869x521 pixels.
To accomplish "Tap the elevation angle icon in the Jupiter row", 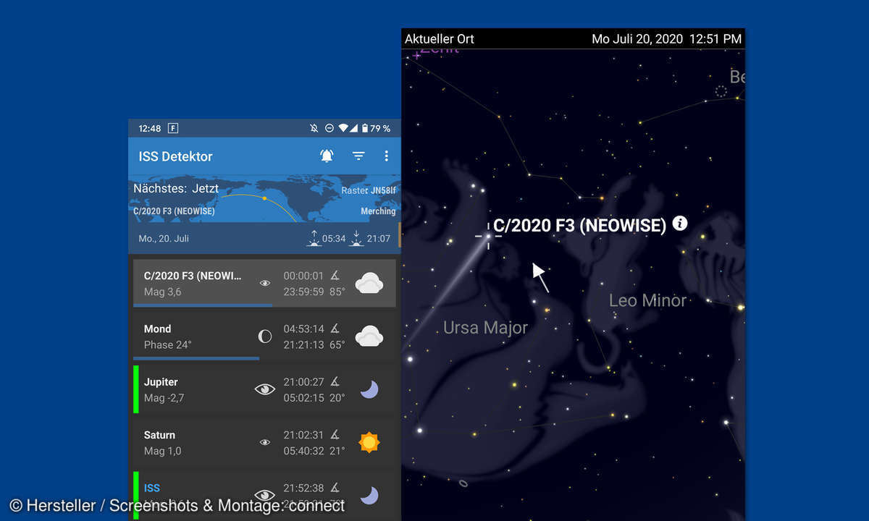I will (x=335, y=381).
